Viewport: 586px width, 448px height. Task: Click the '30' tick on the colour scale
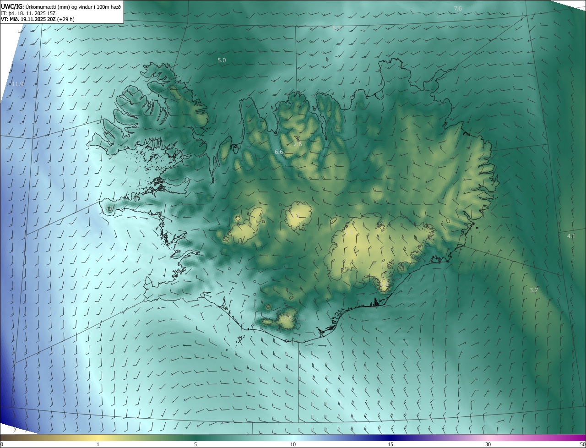point(488,444)
